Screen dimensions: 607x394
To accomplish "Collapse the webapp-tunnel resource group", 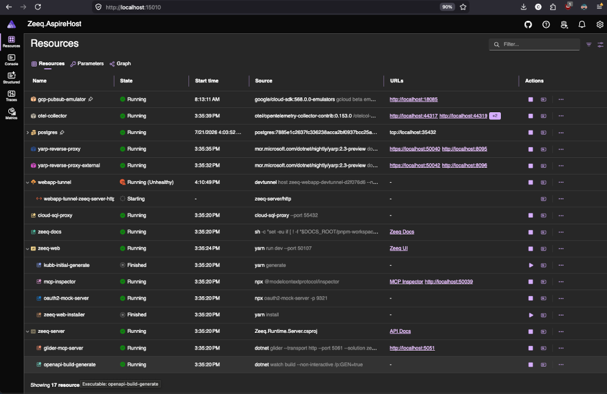I will click(27, 182).
